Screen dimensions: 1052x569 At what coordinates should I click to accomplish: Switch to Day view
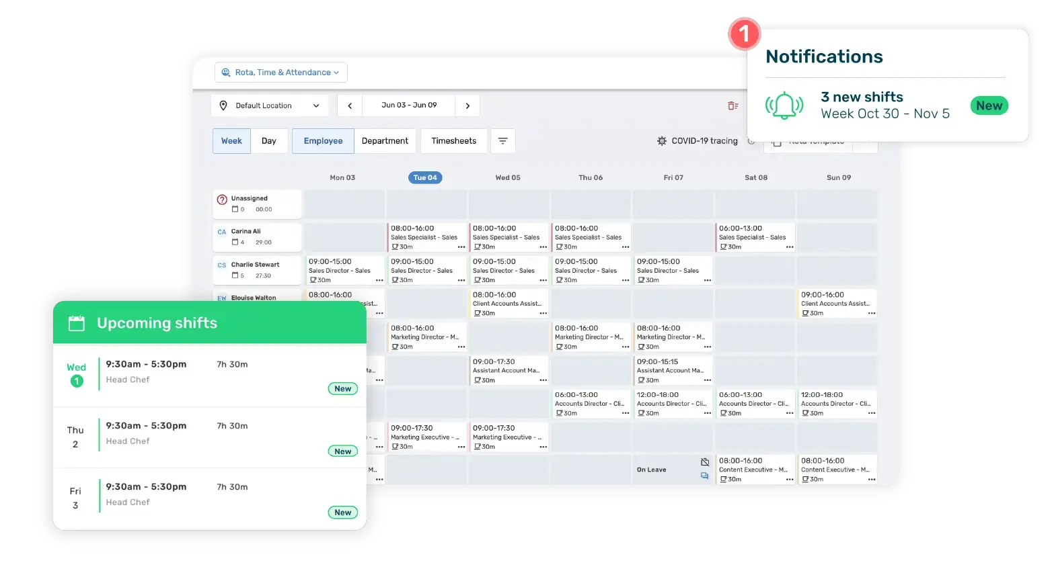[x=269, y=140]
